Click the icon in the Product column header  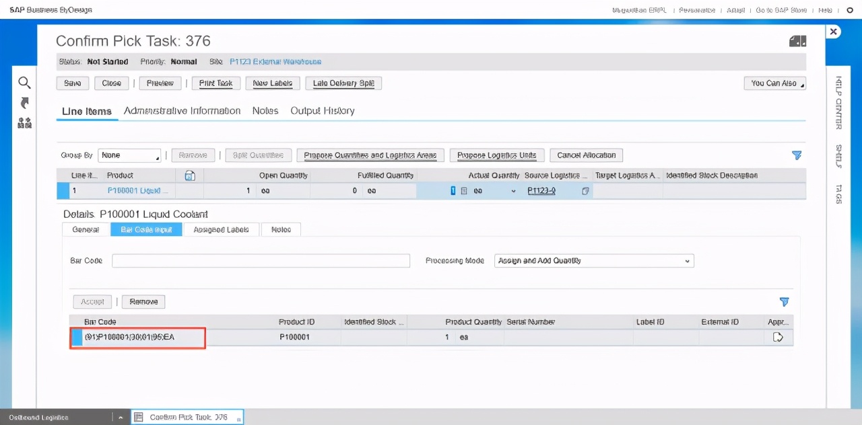pos(190,176)
